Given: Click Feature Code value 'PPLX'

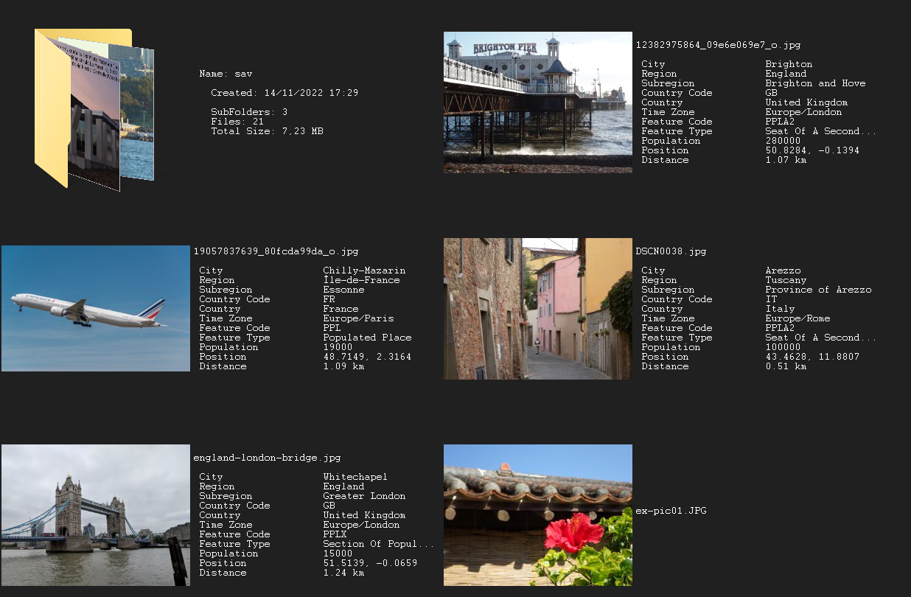Looking at the screenshot, I should (x=335, y=534).
